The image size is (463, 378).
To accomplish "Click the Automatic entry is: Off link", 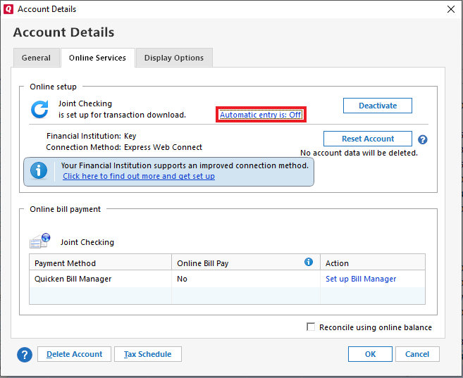I will pyautogui.click(x=261, y=115).
